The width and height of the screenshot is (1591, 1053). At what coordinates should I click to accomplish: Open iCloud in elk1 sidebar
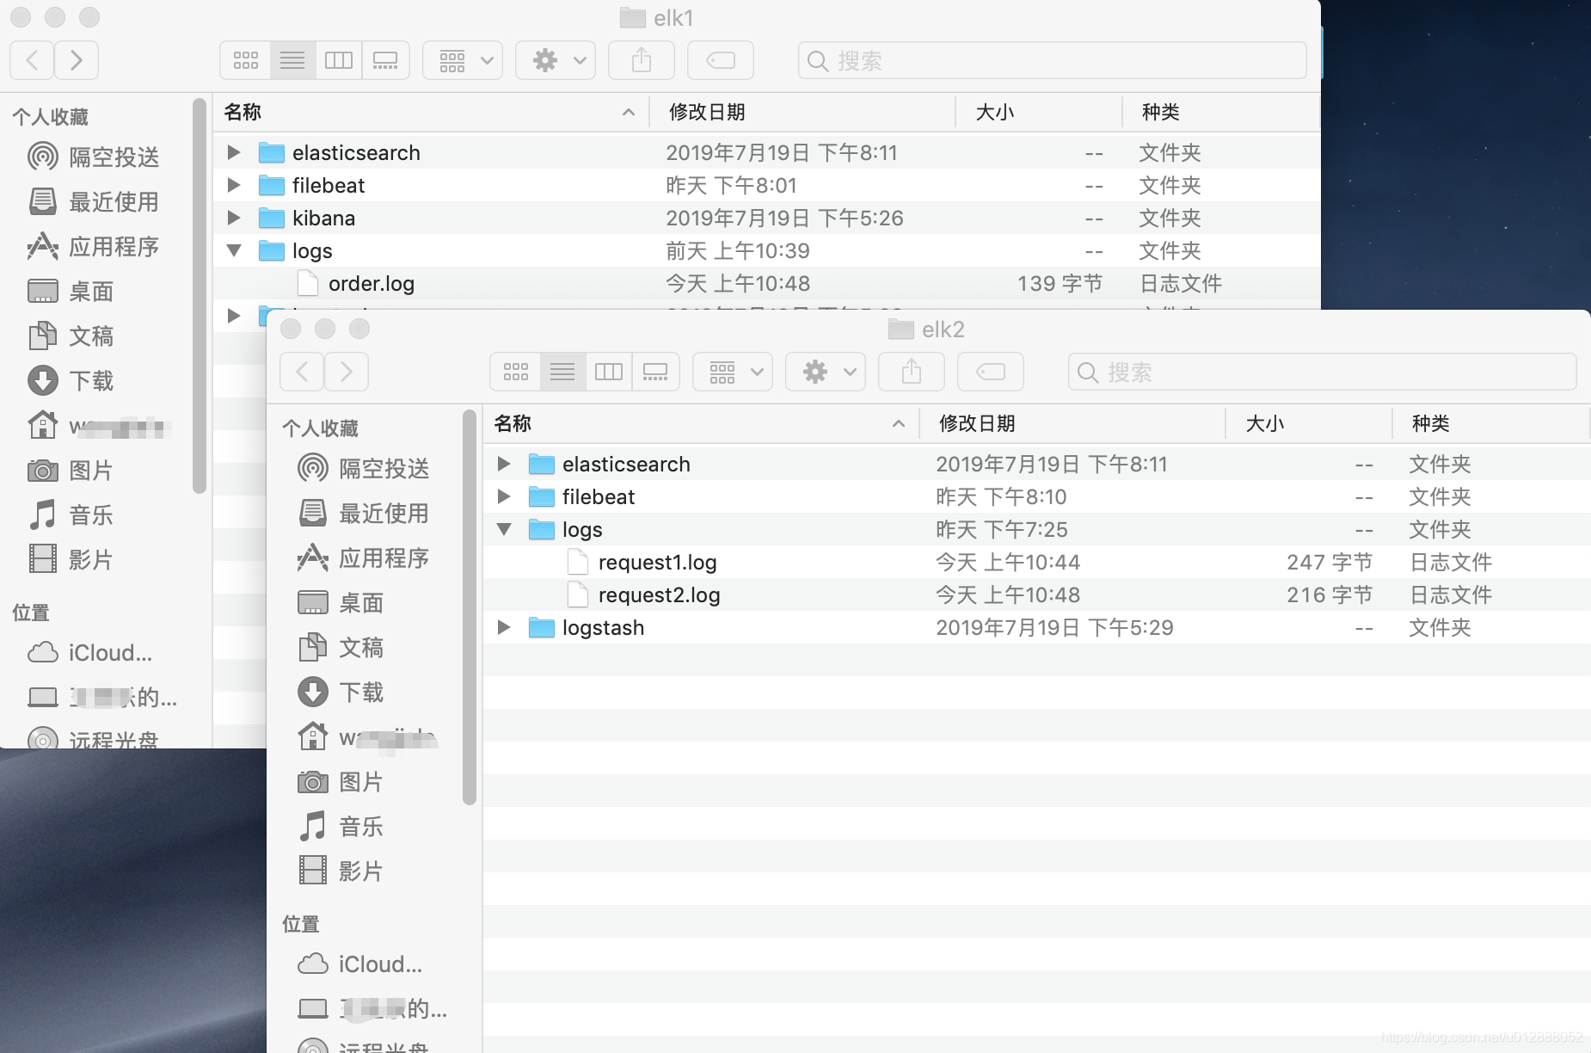tap(91, 652)
